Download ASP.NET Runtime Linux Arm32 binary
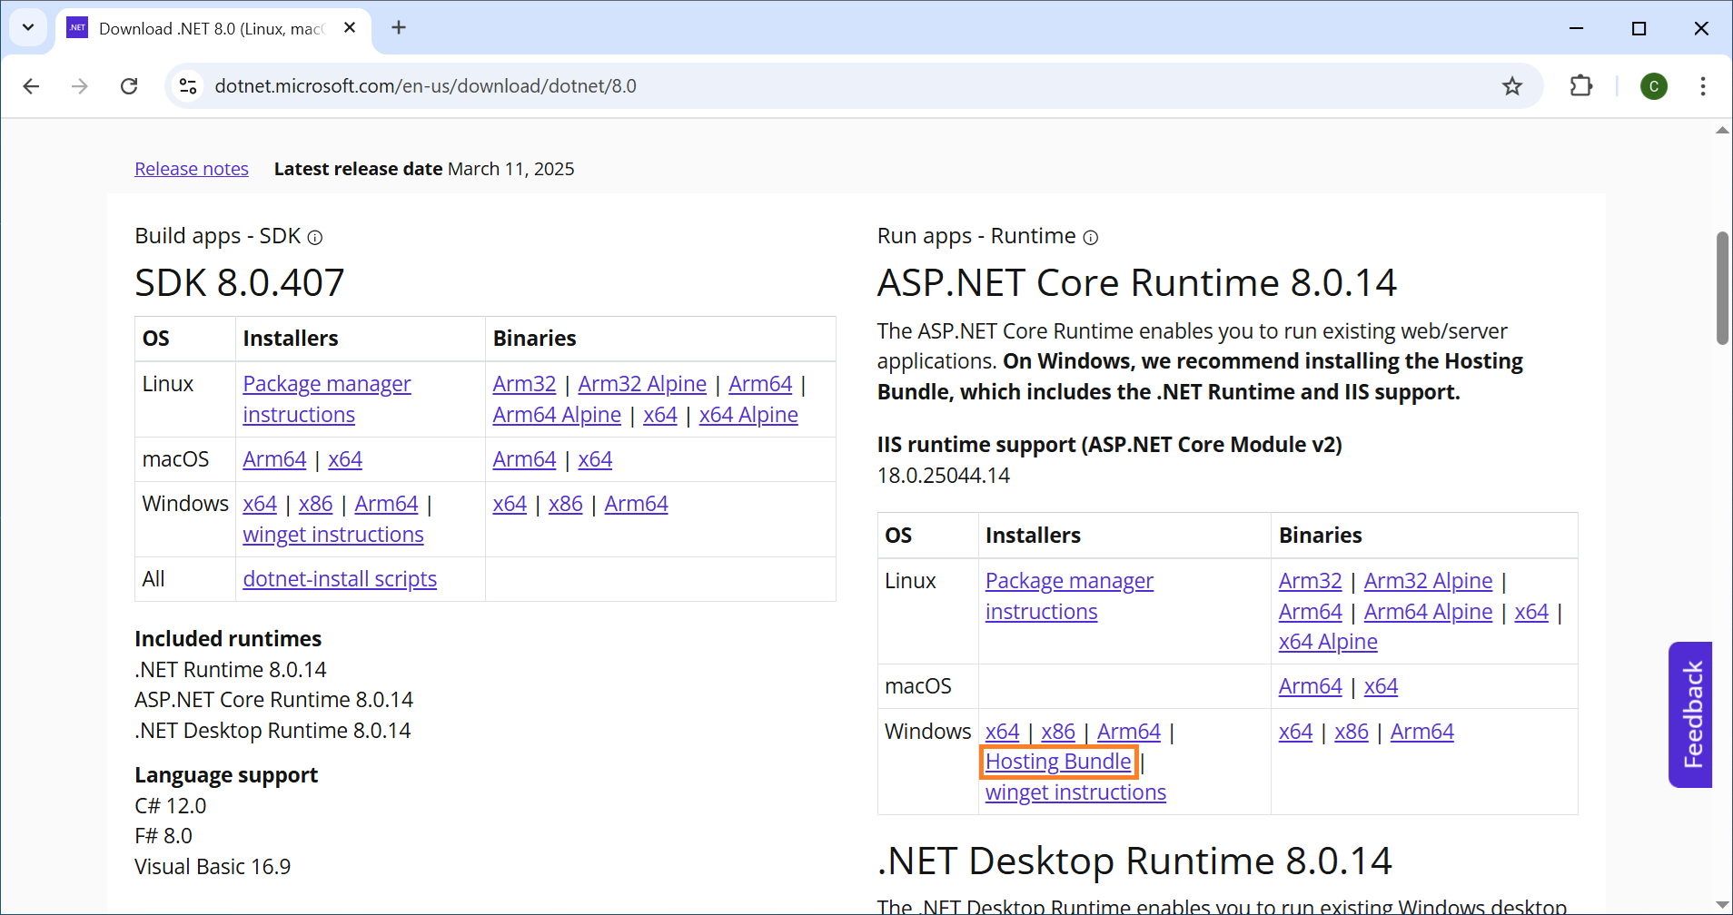 point(1310,581)
